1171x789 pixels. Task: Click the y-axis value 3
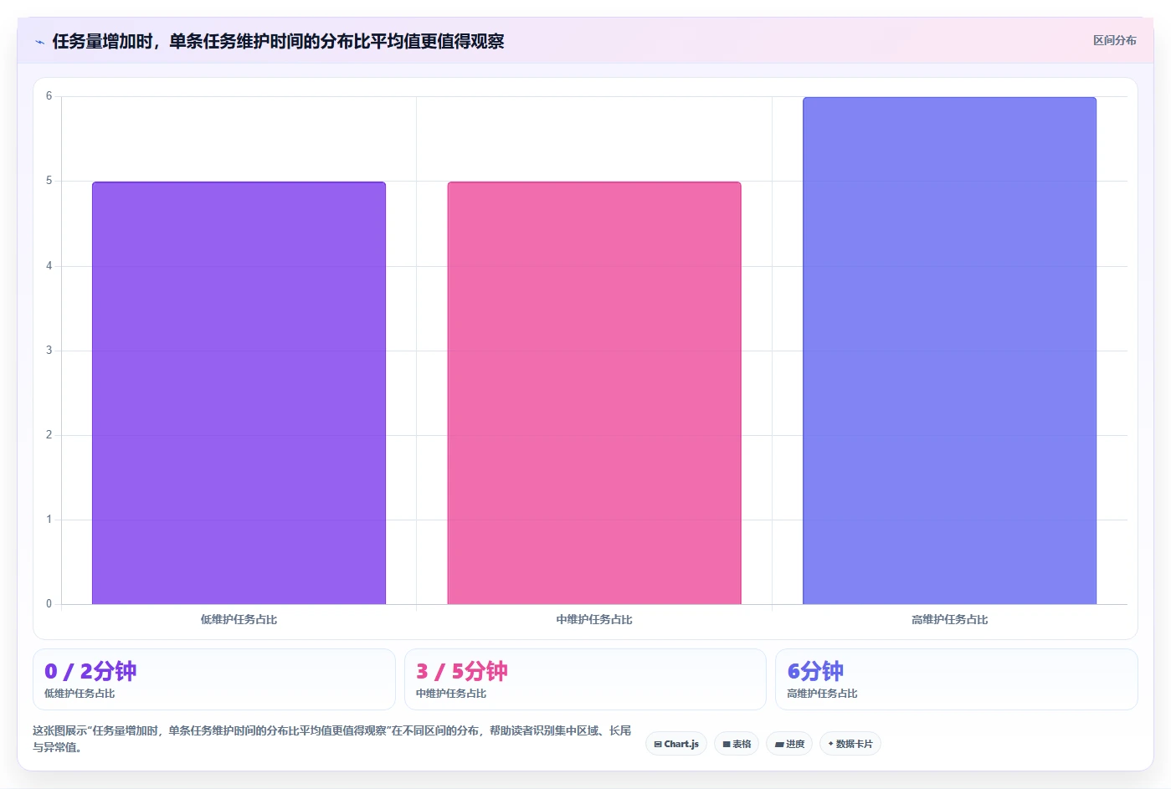49,351
